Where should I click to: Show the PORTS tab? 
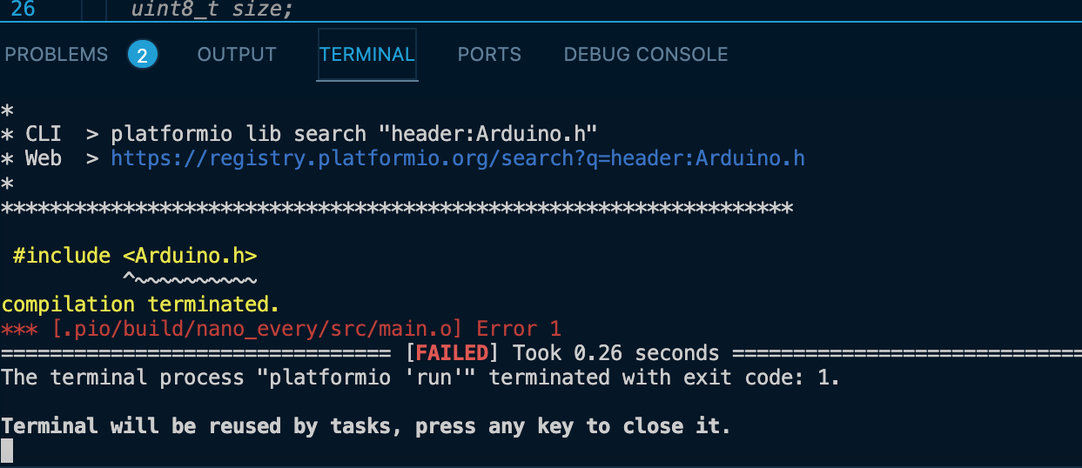489,54
